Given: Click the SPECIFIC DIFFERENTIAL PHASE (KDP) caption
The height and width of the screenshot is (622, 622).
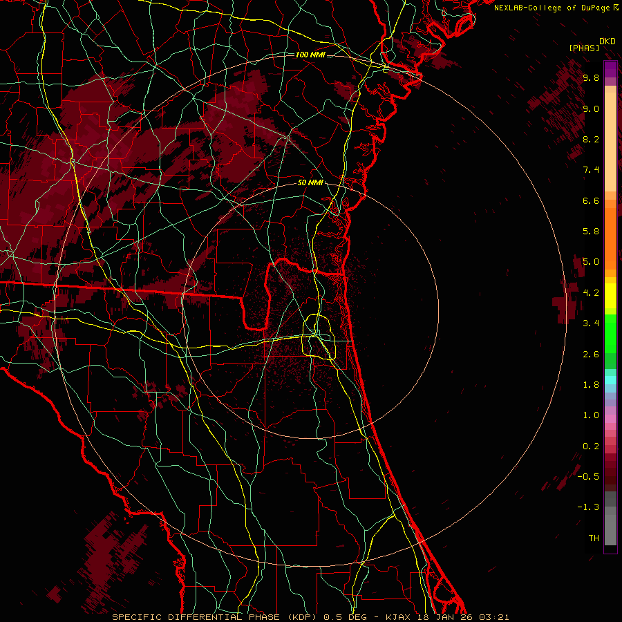Looking at the screenshot, I should [x=216, y=617].
